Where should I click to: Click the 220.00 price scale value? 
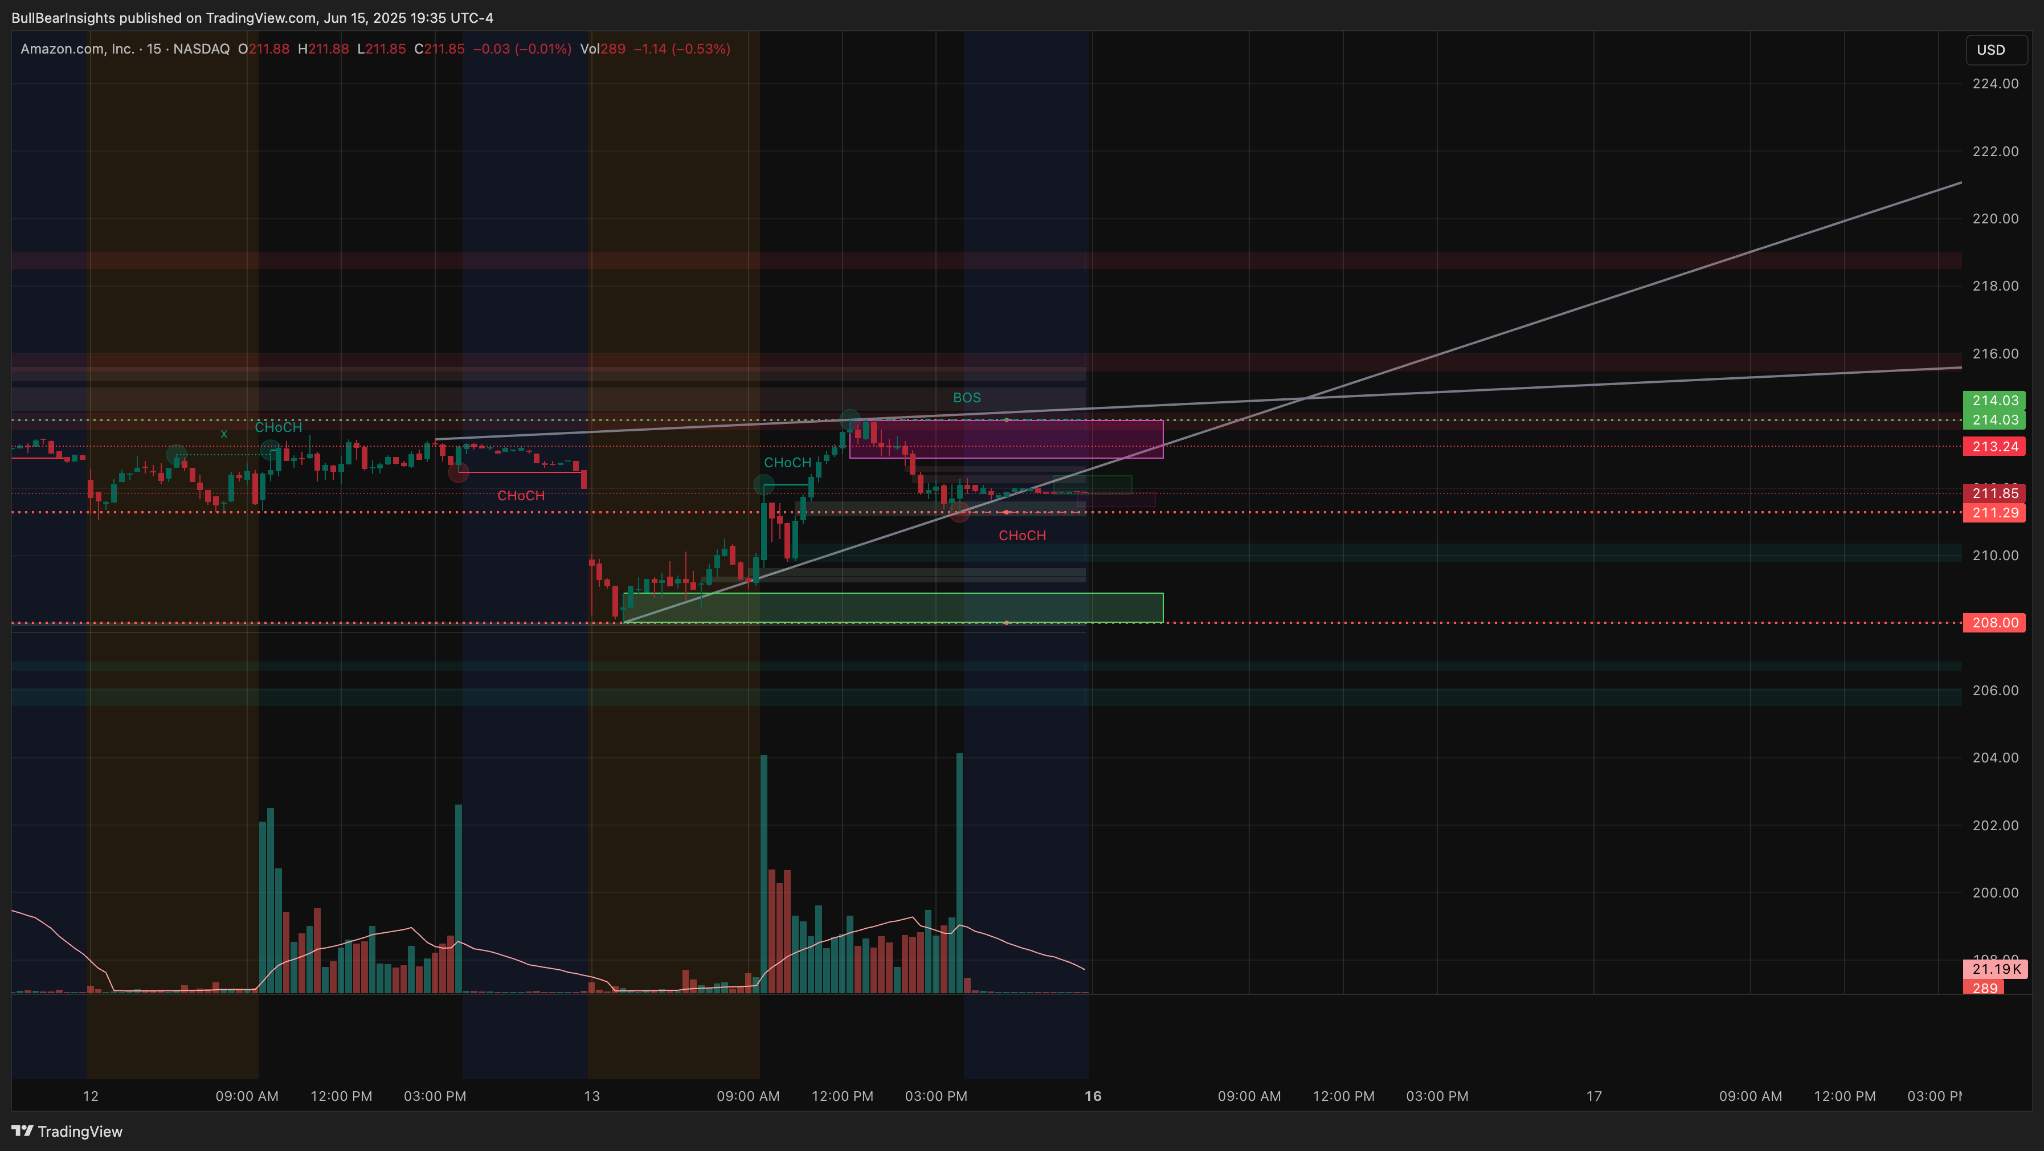pyautogui.click(x=1996, y=218)
